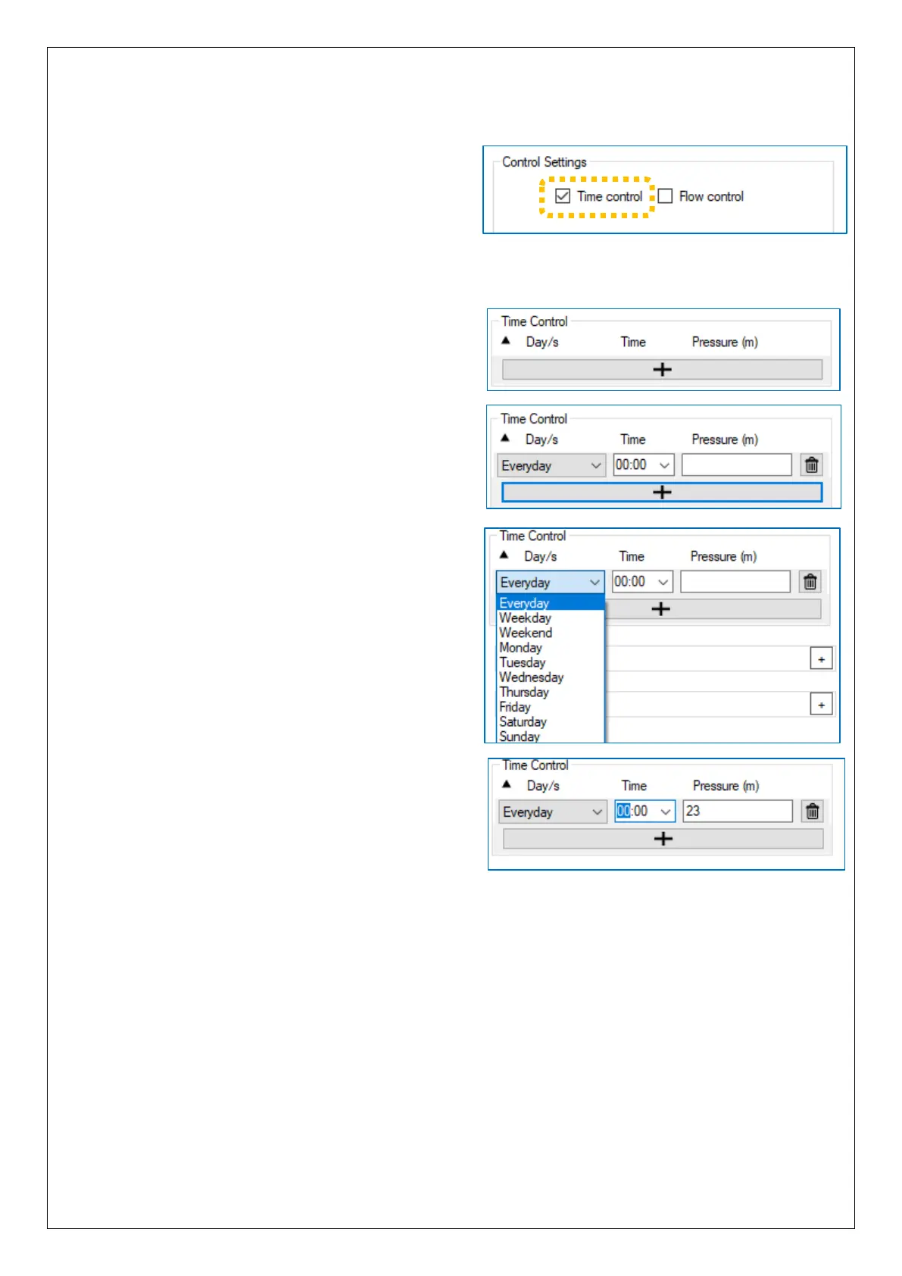Click the pressure field containing 23
This screenshot has height=1276, width=902.
[x=738, y=811]
